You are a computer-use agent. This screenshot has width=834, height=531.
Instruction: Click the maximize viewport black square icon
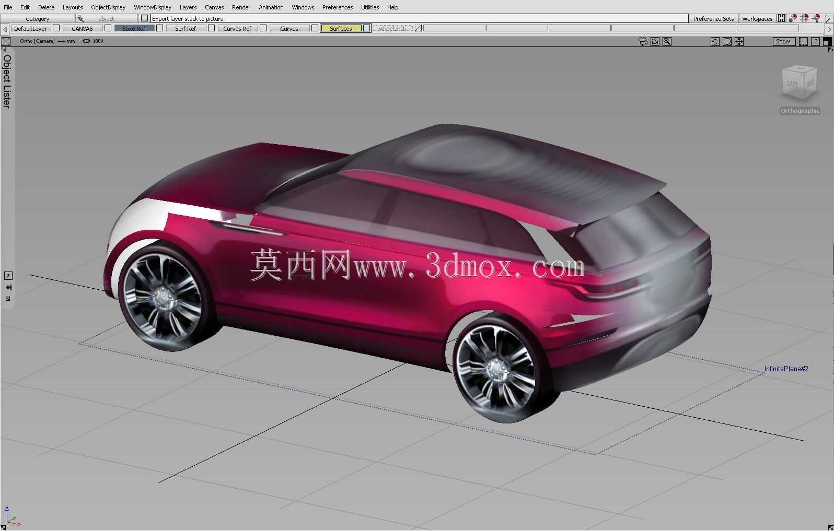pyautogui.click(x=827, y=41)
